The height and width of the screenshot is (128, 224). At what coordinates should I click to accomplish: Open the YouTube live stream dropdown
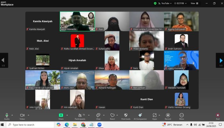click(x=165, y=3)
